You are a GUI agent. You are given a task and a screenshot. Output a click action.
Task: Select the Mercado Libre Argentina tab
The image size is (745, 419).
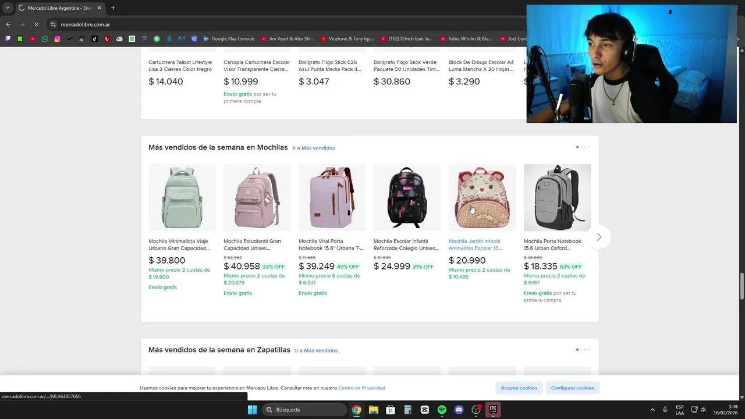[x=59, y=8]
